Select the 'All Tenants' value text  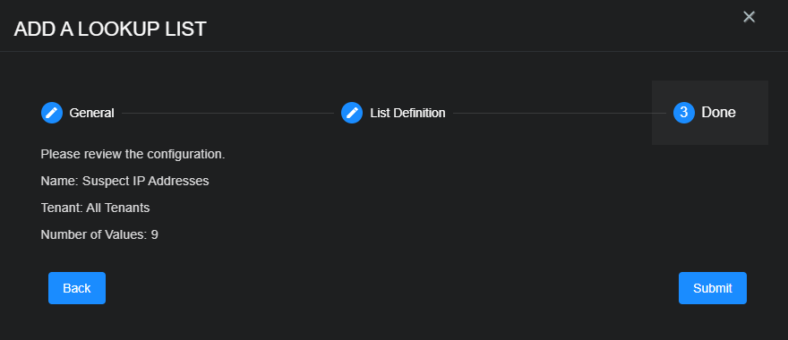tap(118, 208)
